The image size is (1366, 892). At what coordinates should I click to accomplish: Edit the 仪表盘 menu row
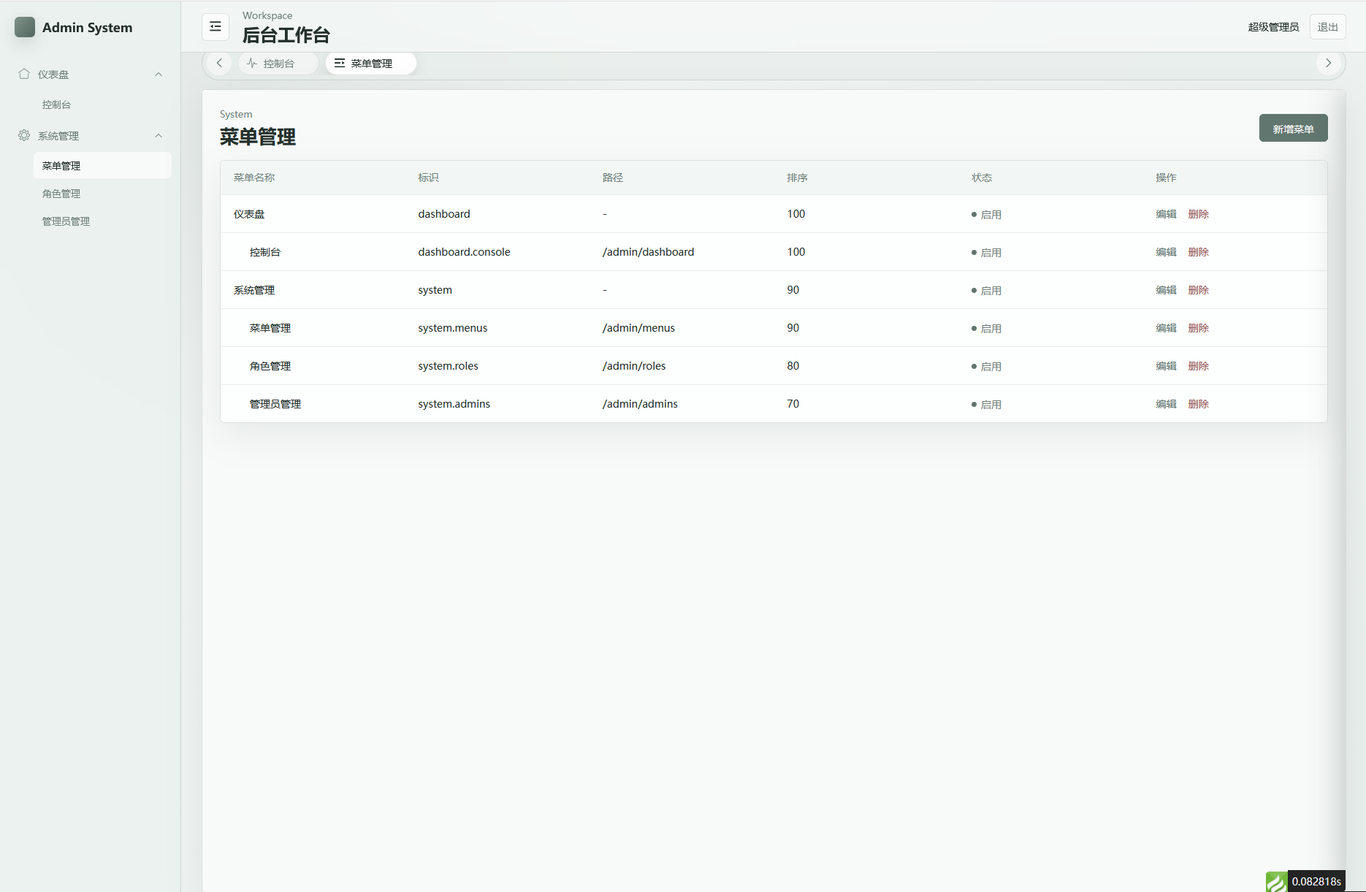(1166, 213)
